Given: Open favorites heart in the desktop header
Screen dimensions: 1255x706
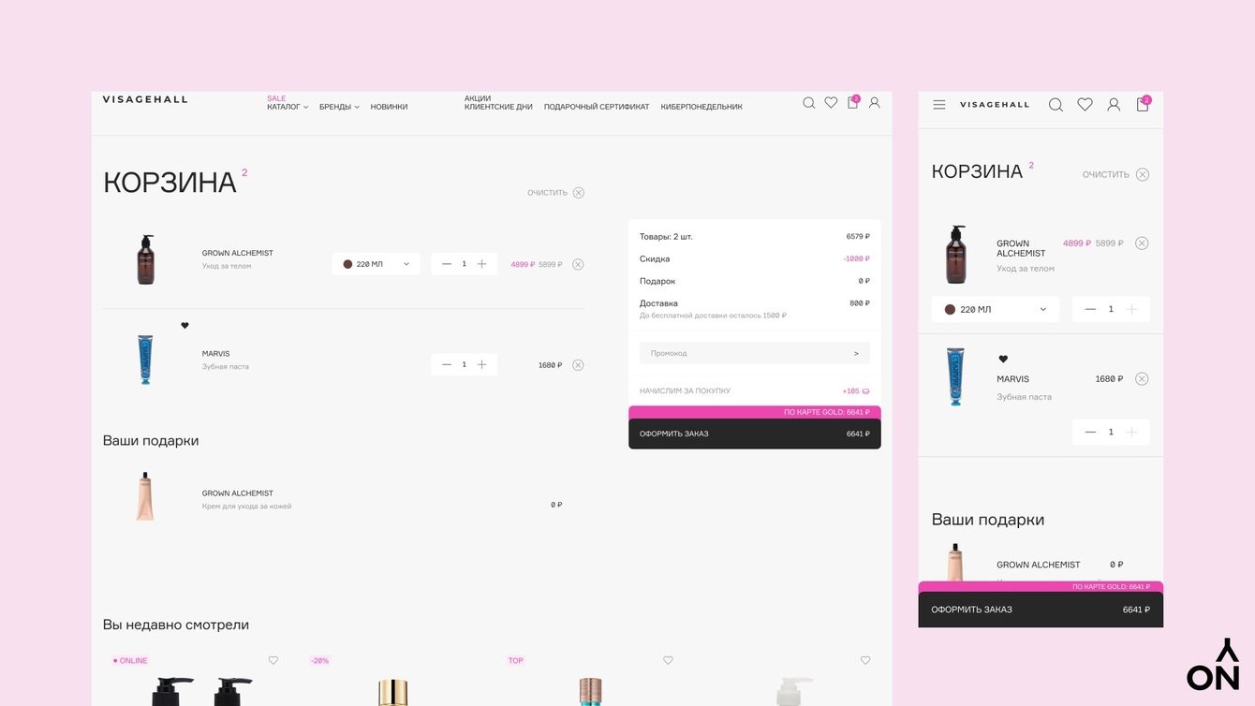Looking at the screenshot, I should tap(831, 103).
